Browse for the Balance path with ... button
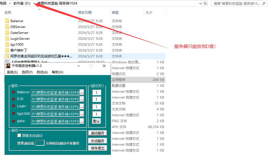 click(82, 92)
